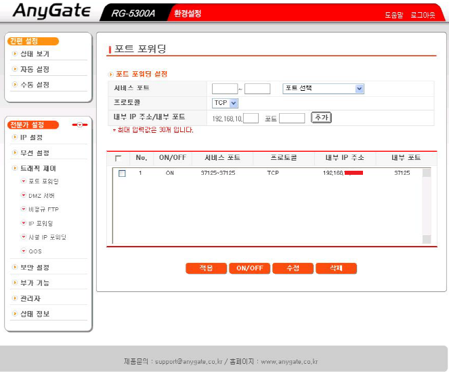Viewport: 449px width, 372px height.
Task: Open the 포트 선택 dropdown
Action: coord(323,89)
